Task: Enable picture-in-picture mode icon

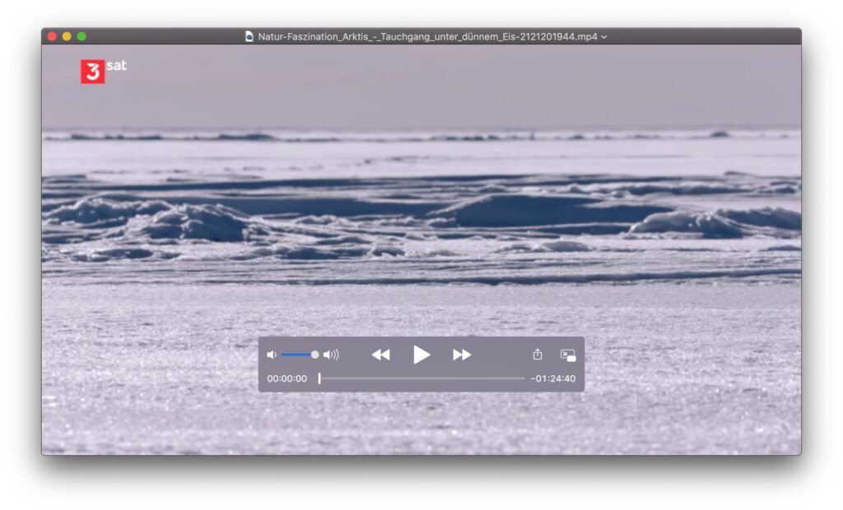Action: pyautogui.click(x=568, y=355)
